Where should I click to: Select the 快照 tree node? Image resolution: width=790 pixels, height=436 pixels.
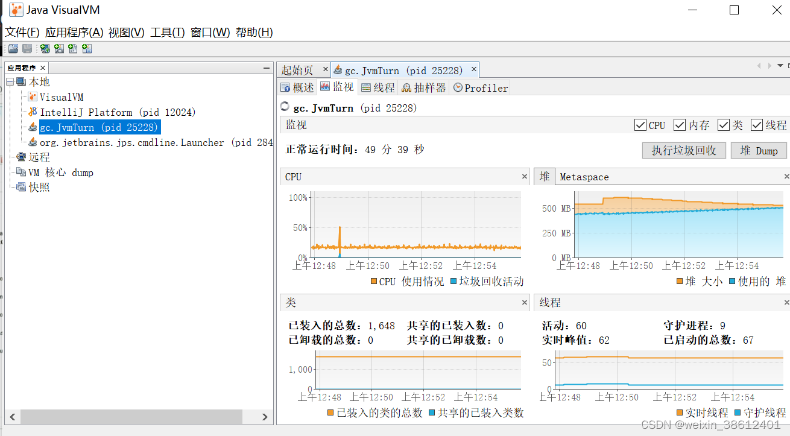pos(39,188)
